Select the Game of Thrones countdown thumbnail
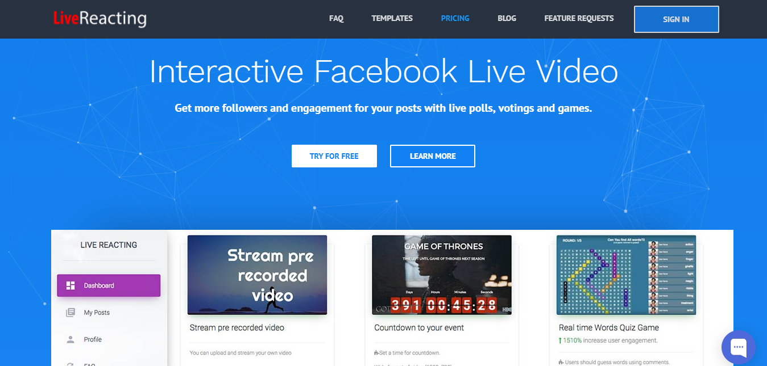The height and width of the screenshot is (366, 767). 442,275
